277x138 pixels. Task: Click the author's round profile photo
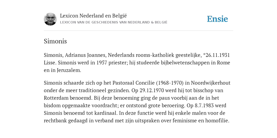[x=50, y=19]
